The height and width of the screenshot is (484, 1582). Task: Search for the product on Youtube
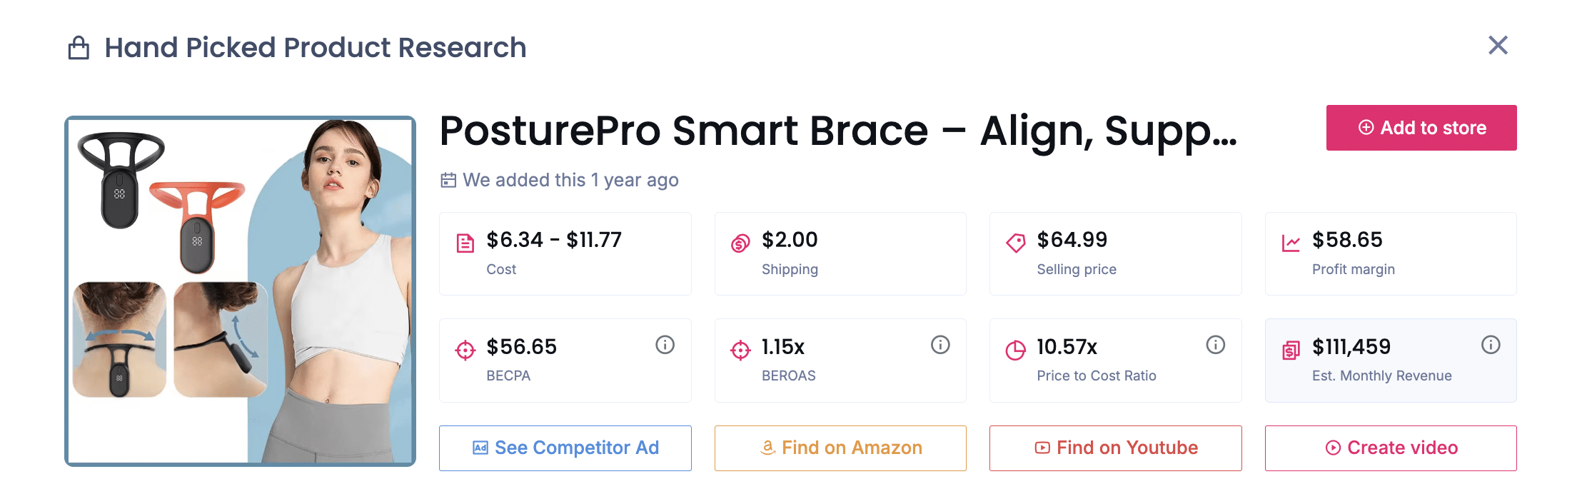coord(1115,448)
